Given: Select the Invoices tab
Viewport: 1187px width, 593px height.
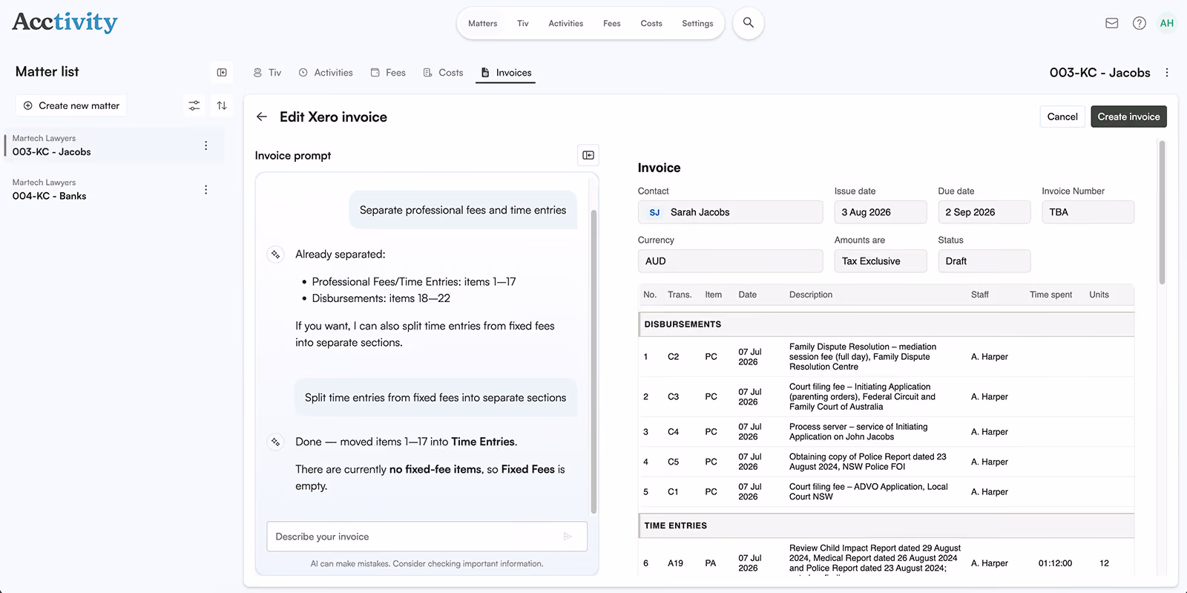Looking at the screenshot, I should 506,73.
